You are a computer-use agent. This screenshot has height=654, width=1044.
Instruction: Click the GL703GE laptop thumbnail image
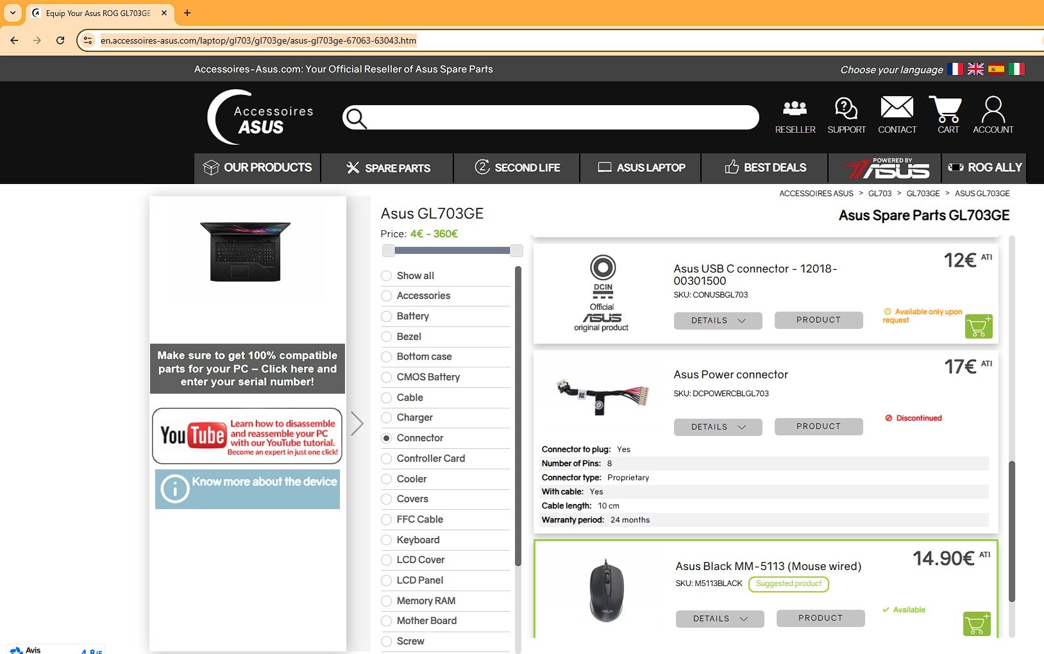coord(245,251)
